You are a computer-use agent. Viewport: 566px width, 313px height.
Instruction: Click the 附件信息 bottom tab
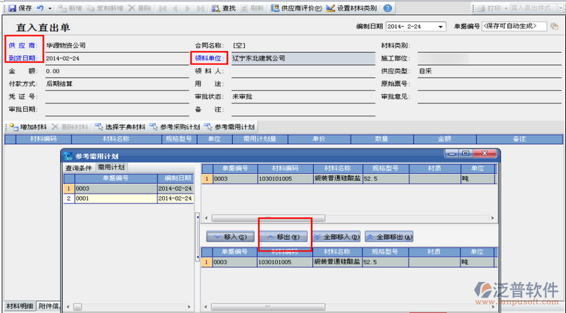pyautogui.click(x=49, y=306)
